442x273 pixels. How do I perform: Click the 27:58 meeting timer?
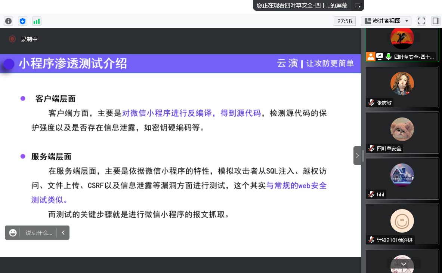[x=344, y=21]
